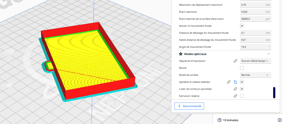Click link icon beside Séquence d'impression
The height and width of the screenshot is (124, 283).
pos(235,61)
